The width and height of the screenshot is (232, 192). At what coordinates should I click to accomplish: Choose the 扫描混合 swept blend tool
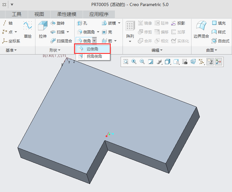pyautogui.click(x=61, y=41)
